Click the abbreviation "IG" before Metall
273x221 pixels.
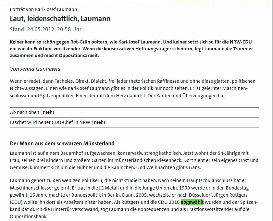[101, 188]
